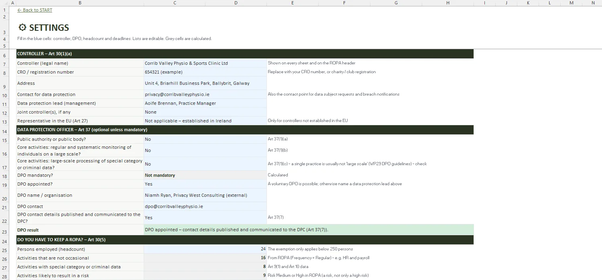Select the special category activities value 8
Screen dimensions: 602x280
coord(205,267)
